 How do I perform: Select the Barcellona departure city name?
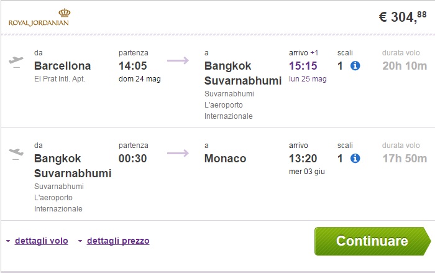point(63,66)
